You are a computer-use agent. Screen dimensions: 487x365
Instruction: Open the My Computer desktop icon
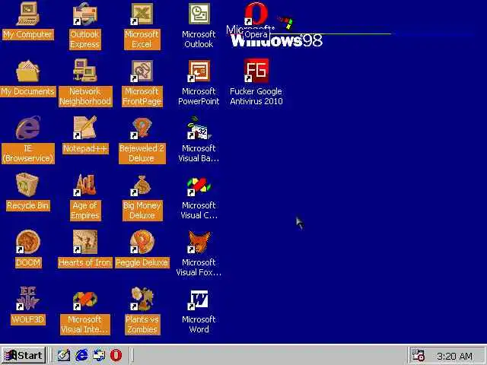coord(27,14)
